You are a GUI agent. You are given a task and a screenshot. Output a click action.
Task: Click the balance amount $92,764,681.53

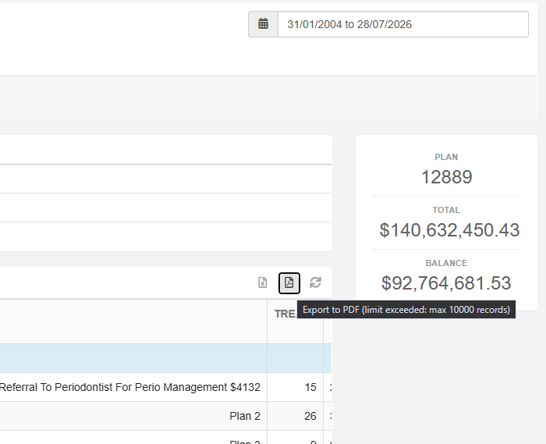(446, 283)
